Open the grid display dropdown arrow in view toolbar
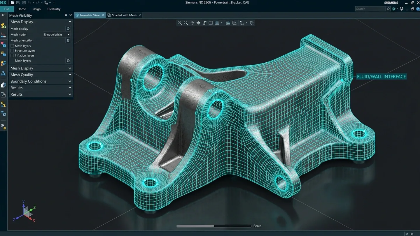 (221, 23)
